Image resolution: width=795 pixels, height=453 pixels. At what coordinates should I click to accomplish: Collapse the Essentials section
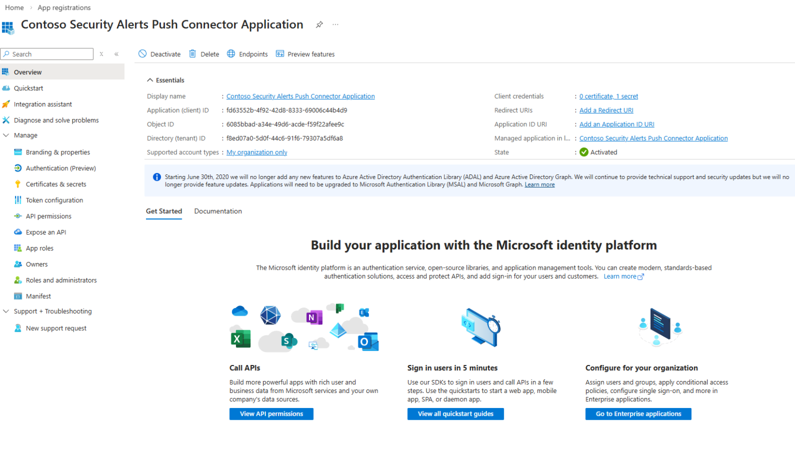point(150,80)
